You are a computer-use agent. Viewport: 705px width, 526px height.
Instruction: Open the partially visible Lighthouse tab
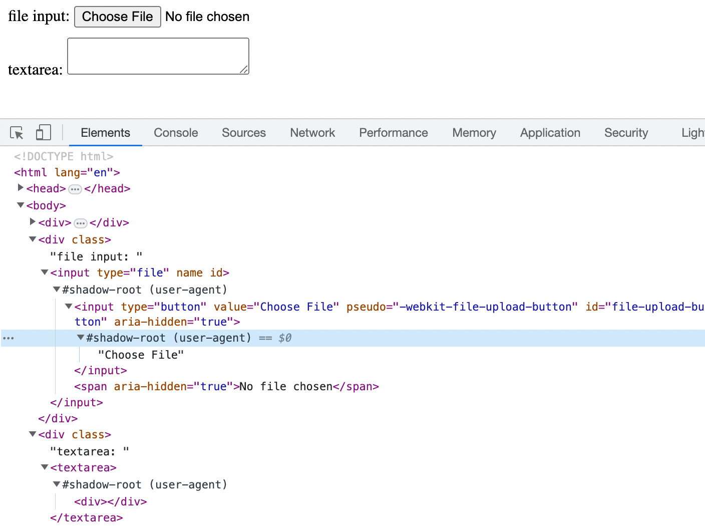click(x=692, y=133)
